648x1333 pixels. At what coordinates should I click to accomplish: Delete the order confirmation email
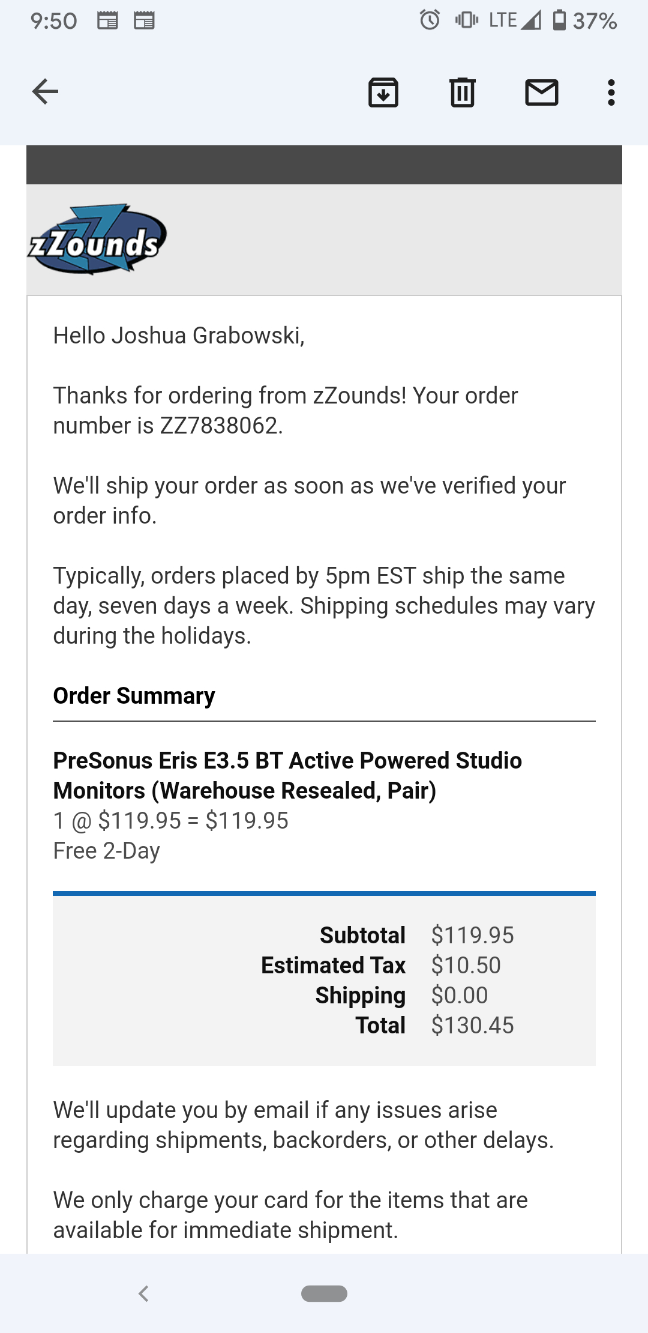point(462,93)
